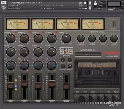Click the small Release envelope knob

(x=69, y=66)
